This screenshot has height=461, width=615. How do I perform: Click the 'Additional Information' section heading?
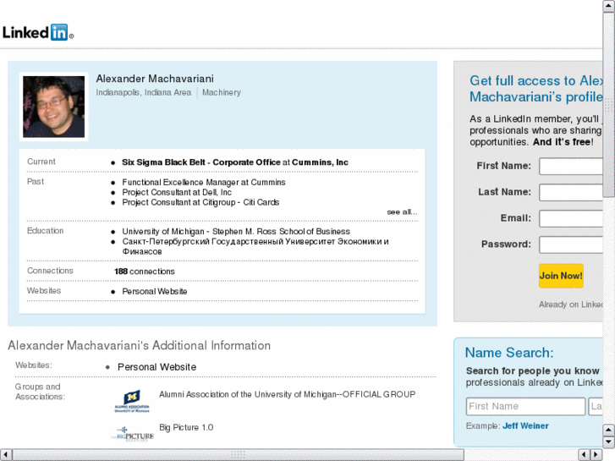[x=140, y=346]
